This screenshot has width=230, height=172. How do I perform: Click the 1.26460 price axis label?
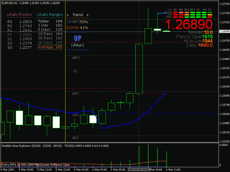tap(225, 59)
